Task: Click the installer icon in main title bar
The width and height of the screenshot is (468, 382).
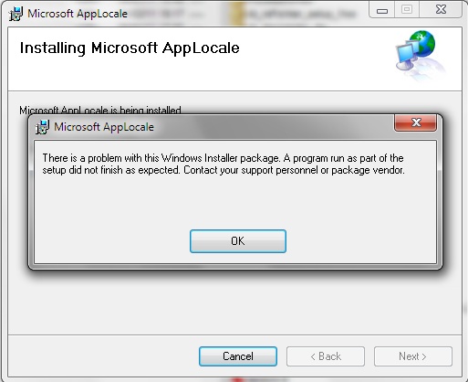Action: [16, 14]
